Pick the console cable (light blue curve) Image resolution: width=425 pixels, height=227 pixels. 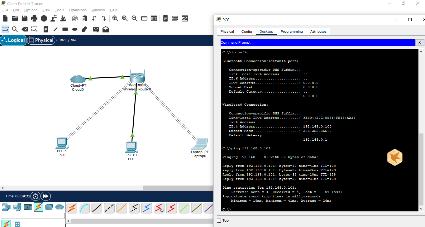pyautogui.click(x=84, y=208)
